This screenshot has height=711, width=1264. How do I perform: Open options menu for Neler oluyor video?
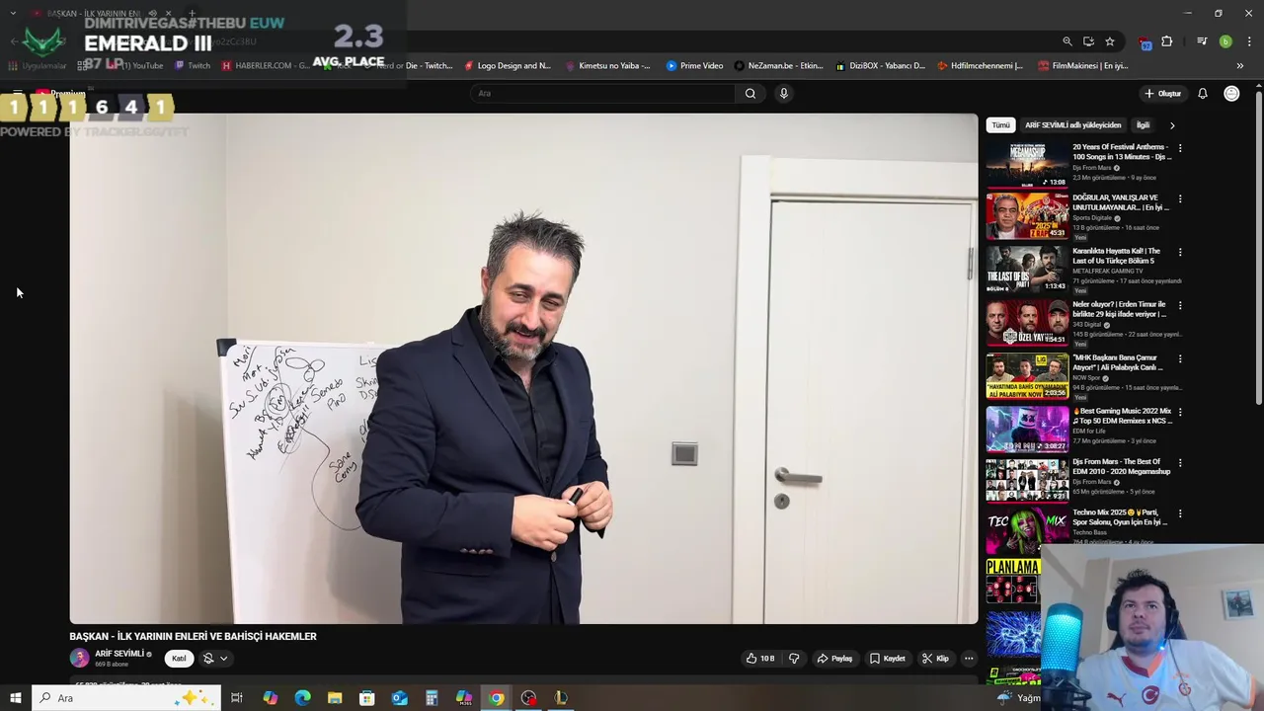pos(1180,305)
